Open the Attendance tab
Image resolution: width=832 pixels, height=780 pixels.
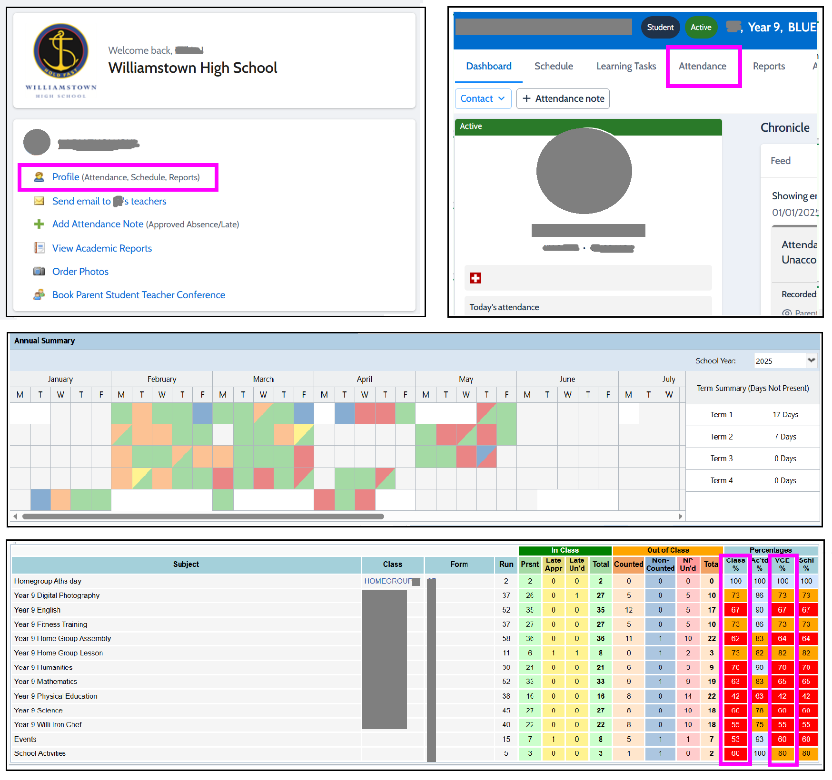[x=702, y=66]
